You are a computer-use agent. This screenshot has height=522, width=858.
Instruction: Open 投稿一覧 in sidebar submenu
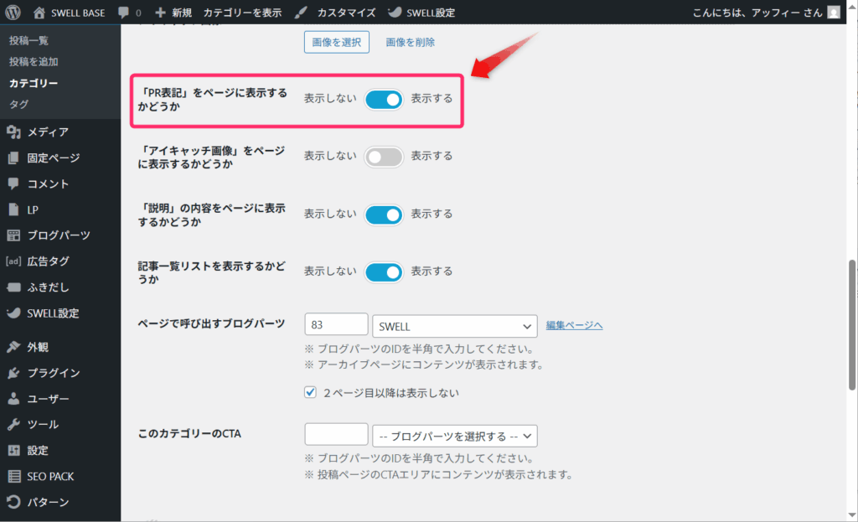click(29, 40)
